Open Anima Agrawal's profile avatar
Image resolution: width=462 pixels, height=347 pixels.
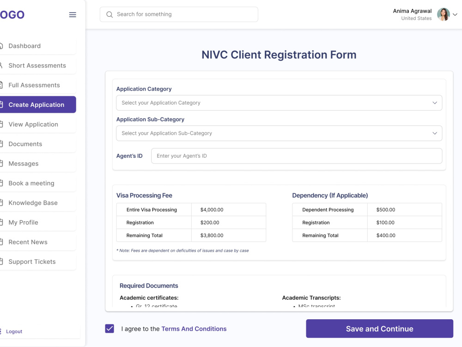tap(443, 14)
